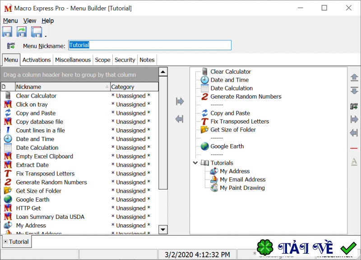The height and width of the screenshot is (260, 361).
Task: Sort by the Category column header
Action: click(x=134, y=87)
